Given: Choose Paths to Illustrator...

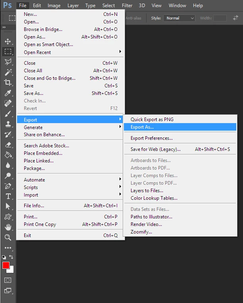Looking at the screenshot, I should click(180, 216).
